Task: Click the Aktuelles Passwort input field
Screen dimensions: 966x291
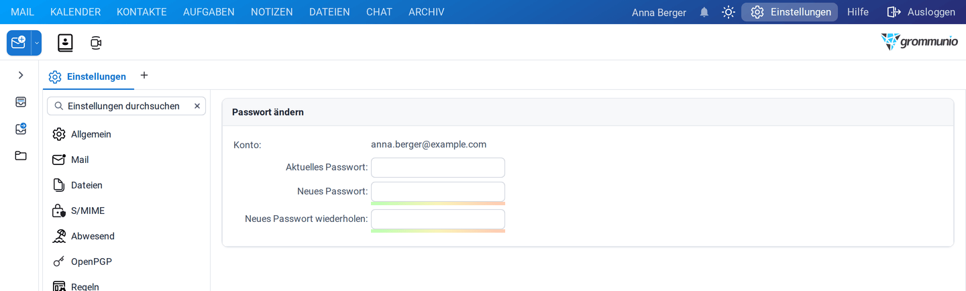Action: 438,168
